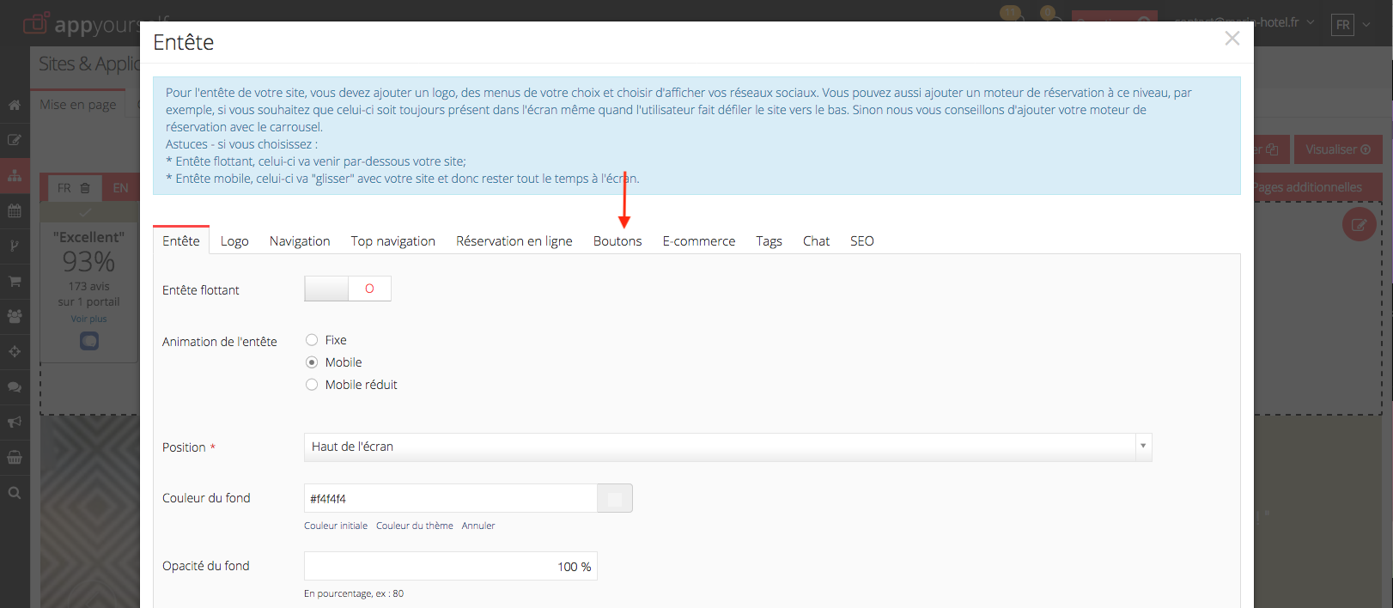
Task: Open the Tags tab
Action: (x=769, y=241)
